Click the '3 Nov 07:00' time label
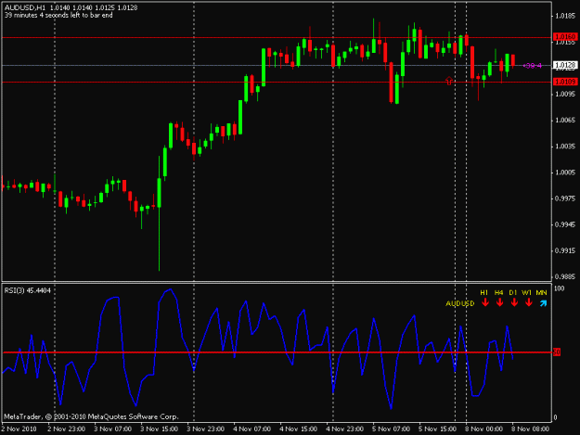 coord(113,429)
